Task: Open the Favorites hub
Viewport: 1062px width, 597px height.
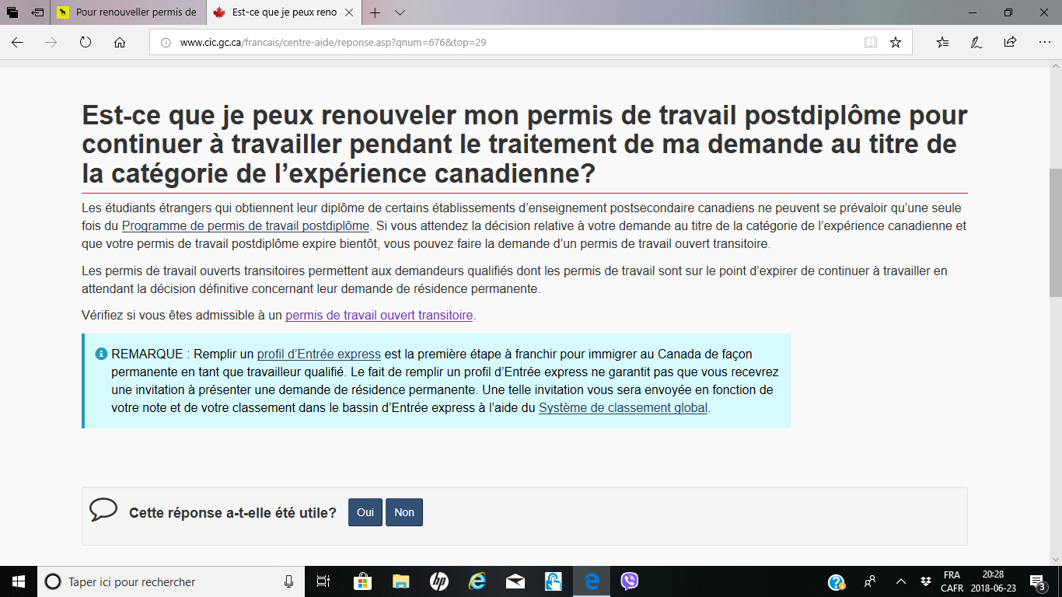Action: pyautogui.click(x=942, y=43)
